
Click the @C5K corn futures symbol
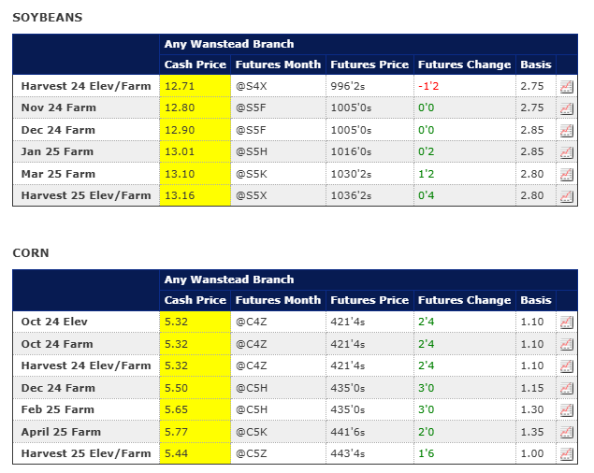pos(253,432)
